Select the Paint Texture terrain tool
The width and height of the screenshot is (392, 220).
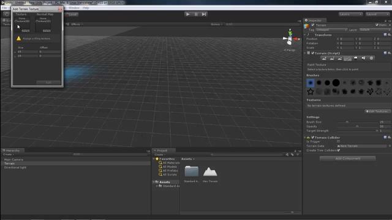347,59
